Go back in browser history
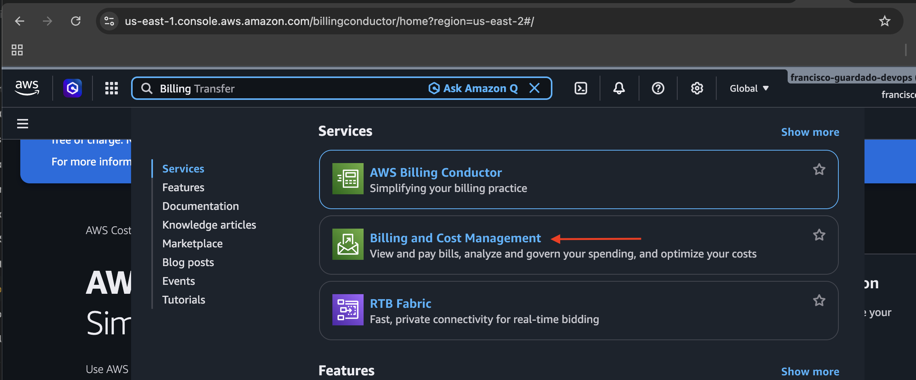The width and height of the screenshot is (916, 380). point(20,21)
